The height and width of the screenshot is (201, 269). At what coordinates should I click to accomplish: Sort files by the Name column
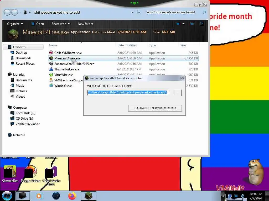point(53,45)
